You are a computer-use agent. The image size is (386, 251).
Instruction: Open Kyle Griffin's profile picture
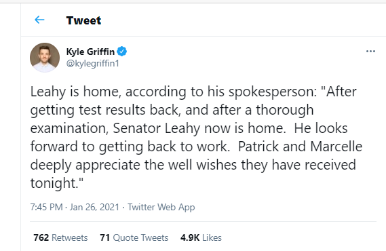(45, 58)
